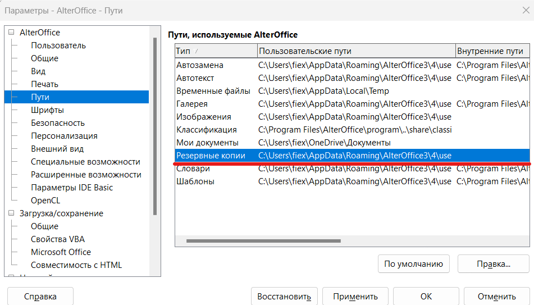This screenshot has width=534, height=305.
Task: Select Свойства VBA under Загрузка/сохранение
Action: click(58, 239)
